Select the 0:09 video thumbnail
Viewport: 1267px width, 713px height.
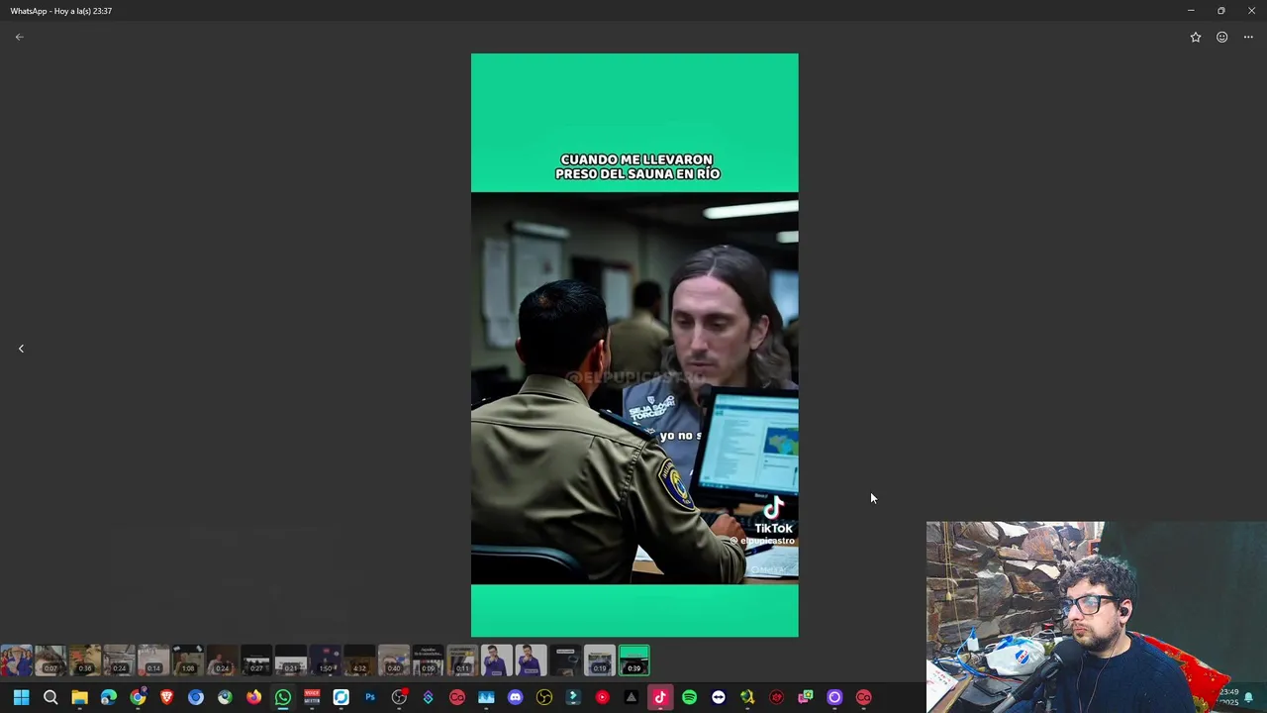[429, 661]
